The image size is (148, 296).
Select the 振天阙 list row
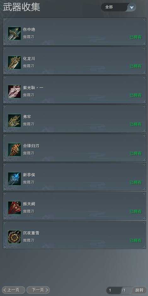pos(74,206)
